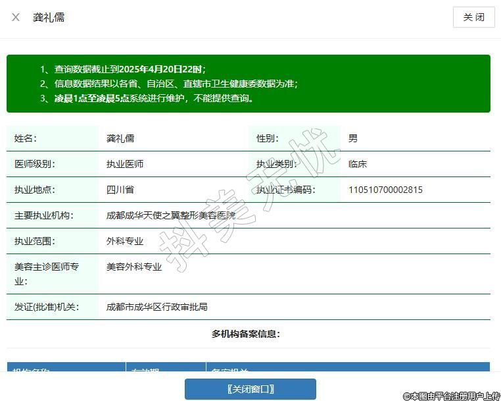
Task: Click the X icon at top left
Action: 16,17
